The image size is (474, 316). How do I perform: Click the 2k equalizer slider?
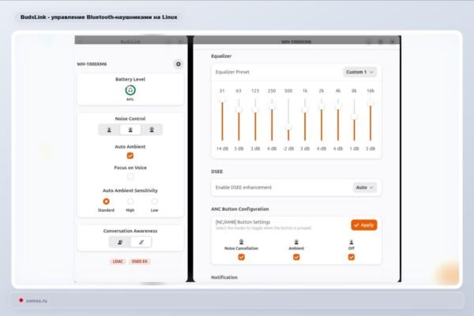[322, 119]
